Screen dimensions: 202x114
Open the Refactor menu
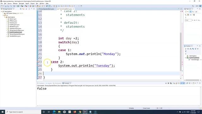pos(15,3)
